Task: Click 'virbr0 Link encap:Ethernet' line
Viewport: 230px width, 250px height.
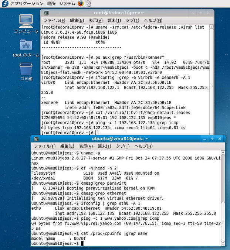Action: (x=106, y=82)
